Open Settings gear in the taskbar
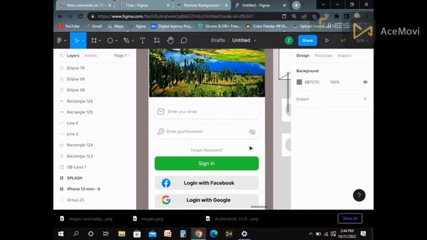This screenshot has height=240, width=427. 244,234
